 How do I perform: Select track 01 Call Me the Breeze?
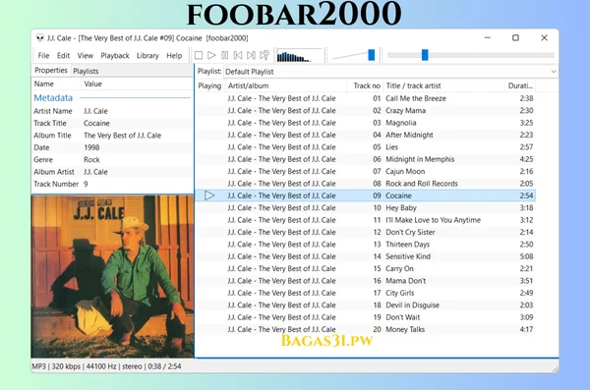click(x=366, y=98)
